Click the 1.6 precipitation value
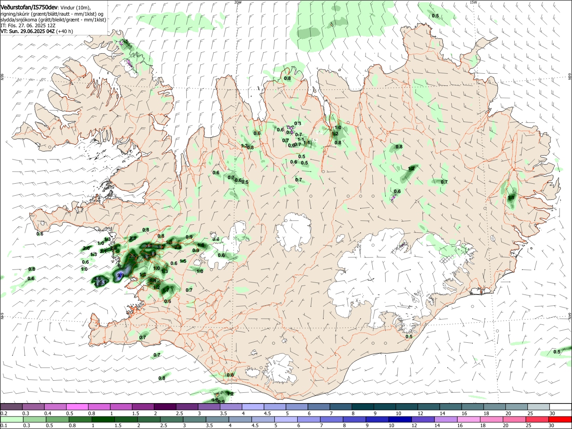Screen dimensions: 572x429 point(201,245)
